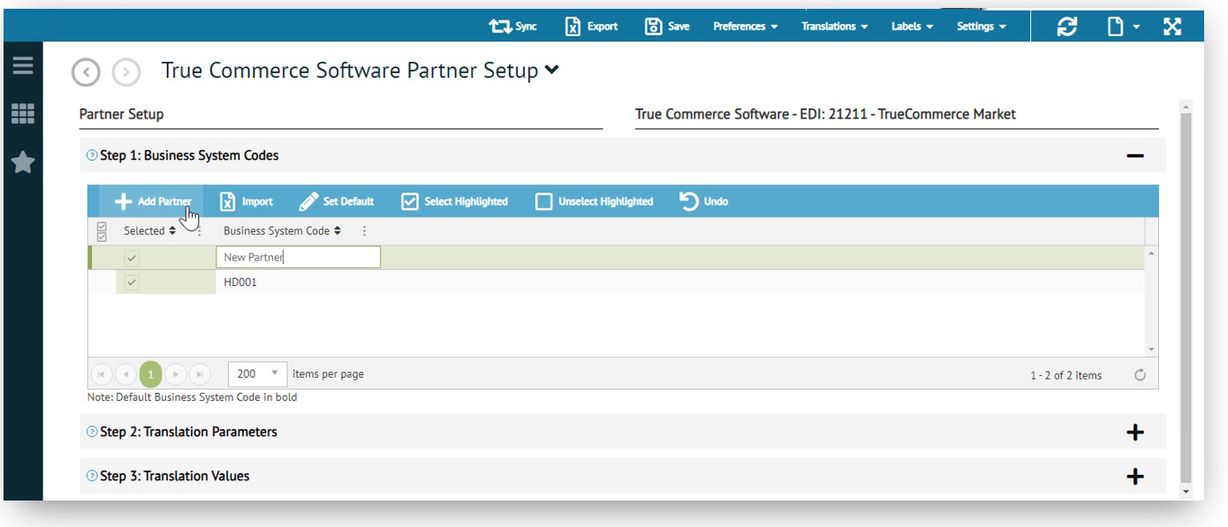This screenshot has height=527, width=1228.
Task: Toggle the select-all checkbox in the header
Action: (100, 230)
